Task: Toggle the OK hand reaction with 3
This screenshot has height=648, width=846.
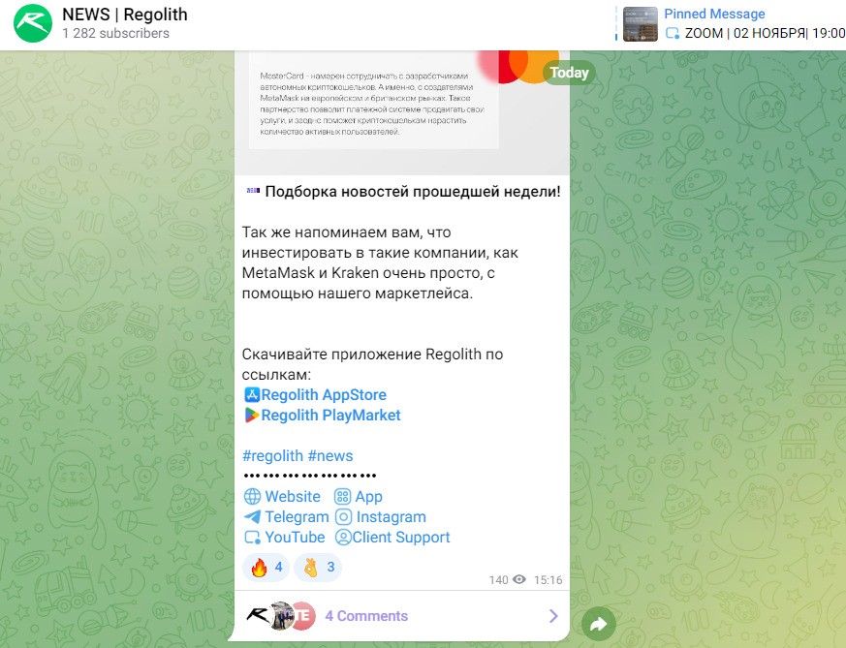Action: coord(318,568)
